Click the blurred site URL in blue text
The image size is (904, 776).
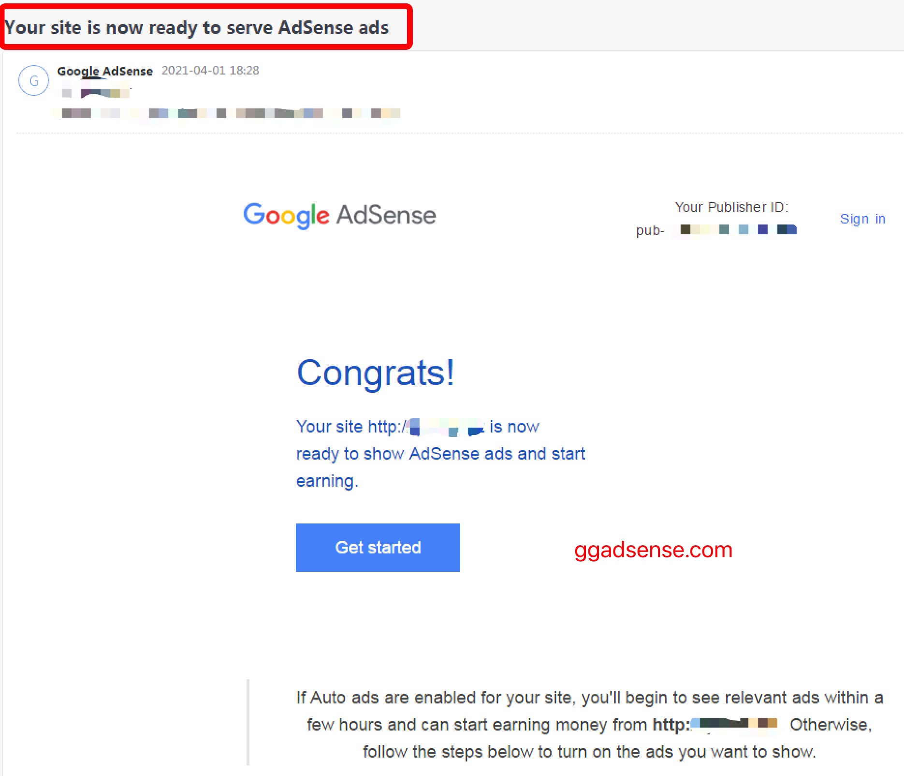[445, 427]
